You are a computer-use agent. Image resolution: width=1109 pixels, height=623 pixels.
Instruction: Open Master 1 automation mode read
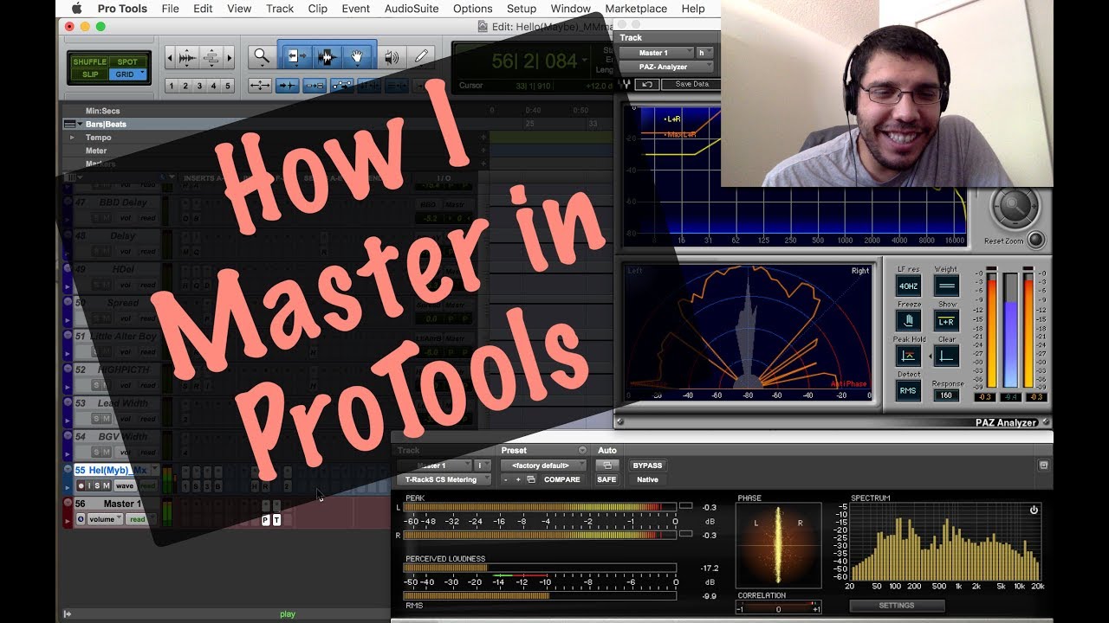point(140,519)
